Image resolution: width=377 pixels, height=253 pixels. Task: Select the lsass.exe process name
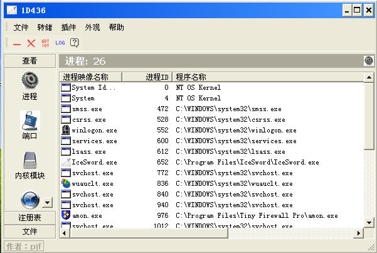coord(88,152)
